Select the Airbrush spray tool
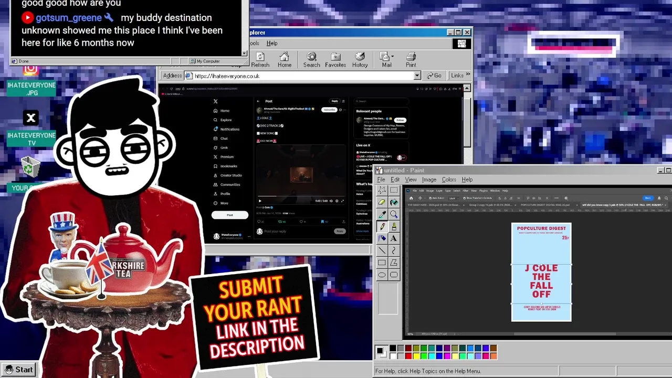This screenshot has height=378, width=672. point(382,238)
